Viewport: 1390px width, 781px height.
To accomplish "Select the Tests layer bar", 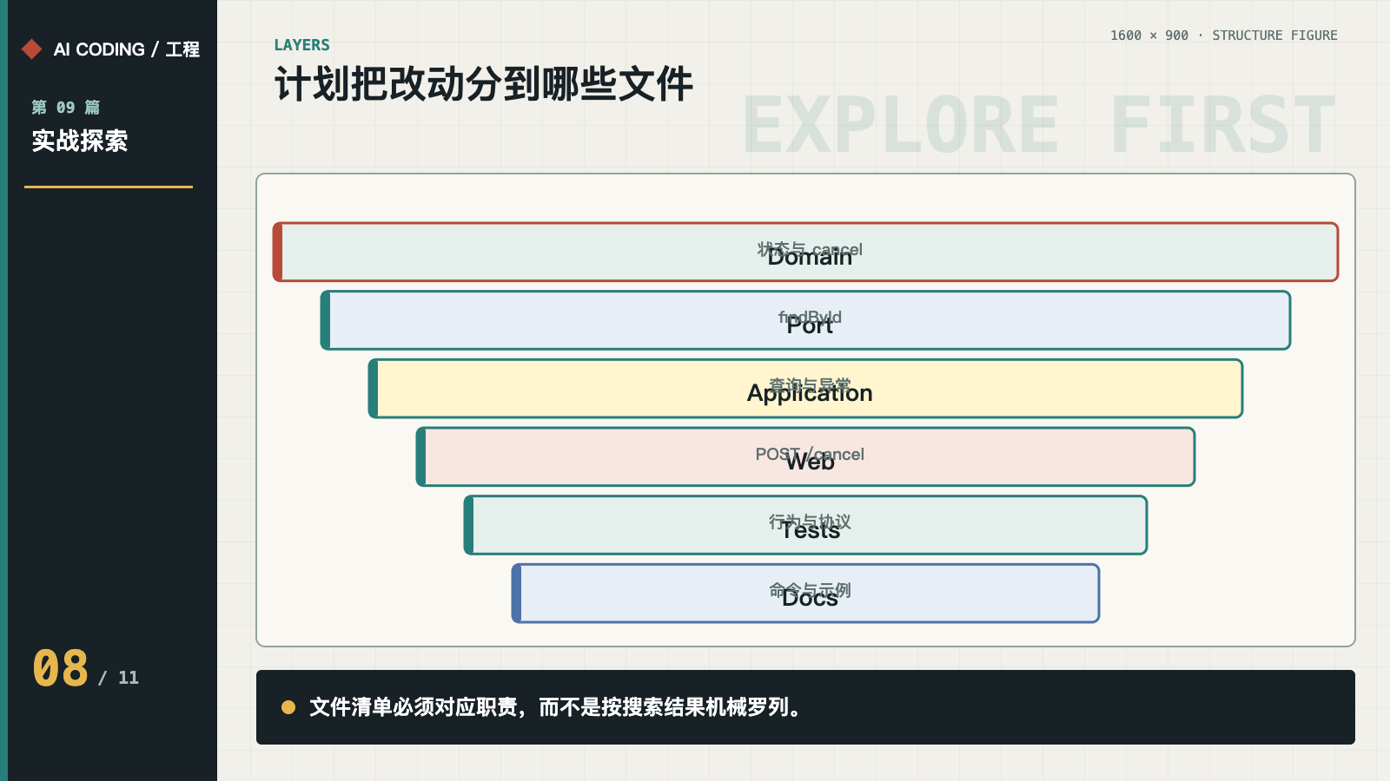I will (805, 525).
